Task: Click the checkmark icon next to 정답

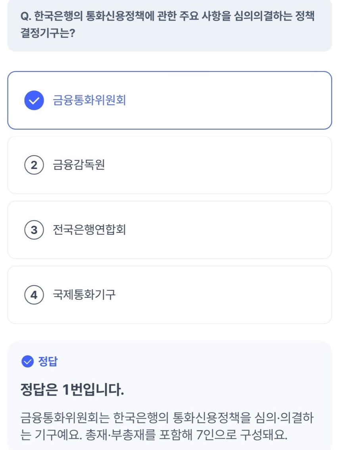Action: pos(27,361)
